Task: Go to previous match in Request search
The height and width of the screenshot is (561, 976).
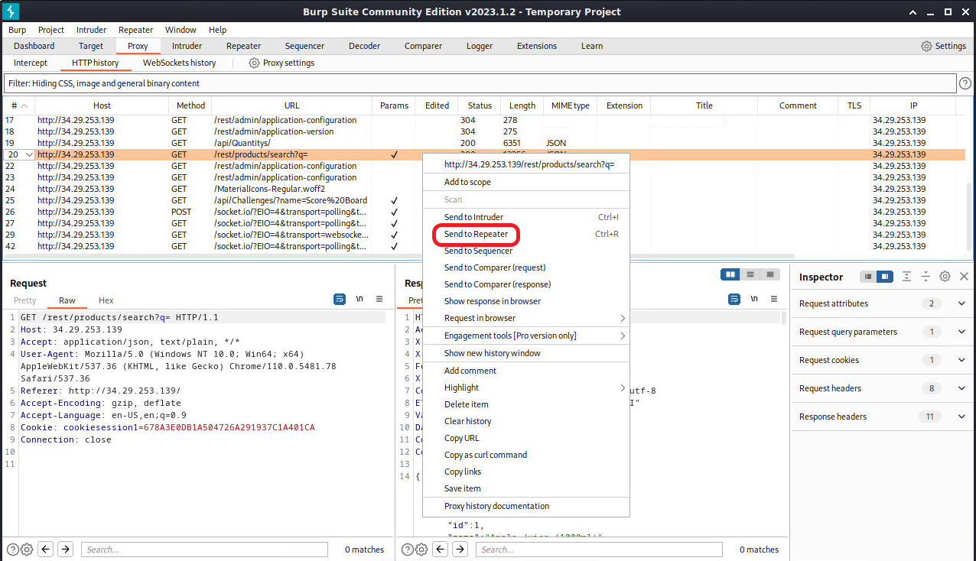Action: [46, 549]
